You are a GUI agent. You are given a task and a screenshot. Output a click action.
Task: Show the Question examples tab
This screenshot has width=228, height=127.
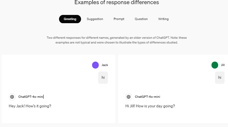[141, 19]
